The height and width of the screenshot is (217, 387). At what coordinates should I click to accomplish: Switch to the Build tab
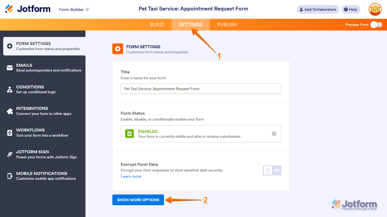[157, 25]
